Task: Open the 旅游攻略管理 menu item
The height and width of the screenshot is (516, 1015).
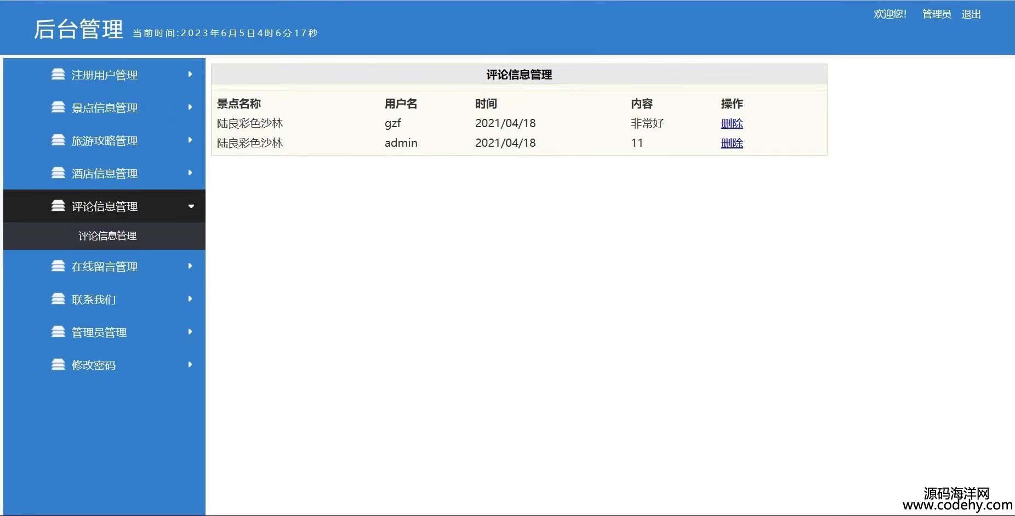Action: click(104, 140)
